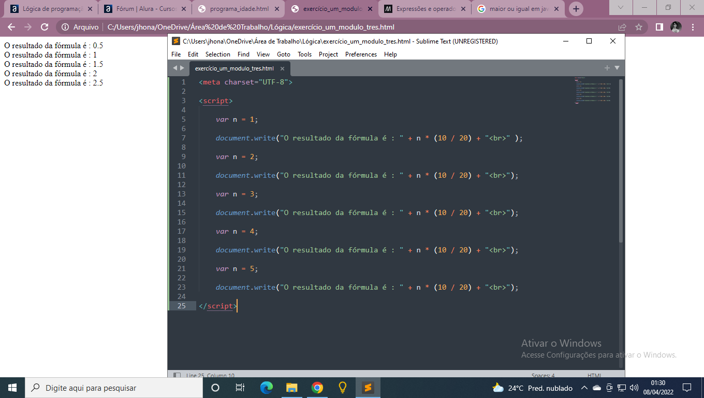Viewport: 704px width, 398px height.
Task: Click HTML syntax selector in status bar
Action: pyautogui.click(x=594, y=375)
